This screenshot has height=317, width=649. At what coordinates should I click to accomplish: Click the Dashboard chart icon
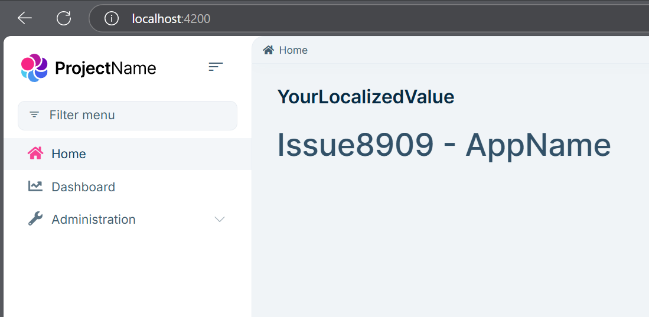point(35,187)
